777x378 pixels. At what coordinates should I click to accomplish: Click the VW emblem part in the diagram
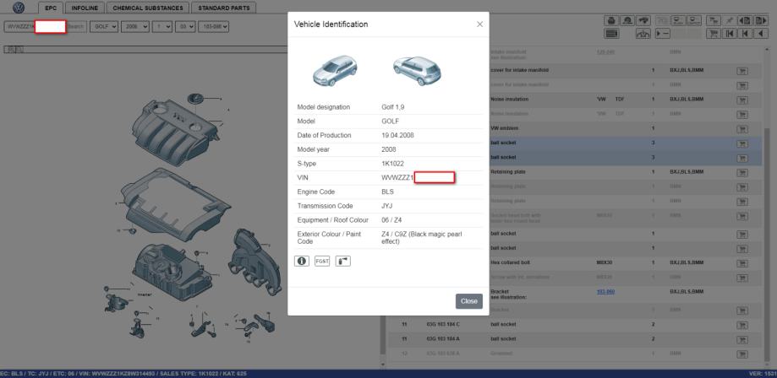click(x=197, y=98)
